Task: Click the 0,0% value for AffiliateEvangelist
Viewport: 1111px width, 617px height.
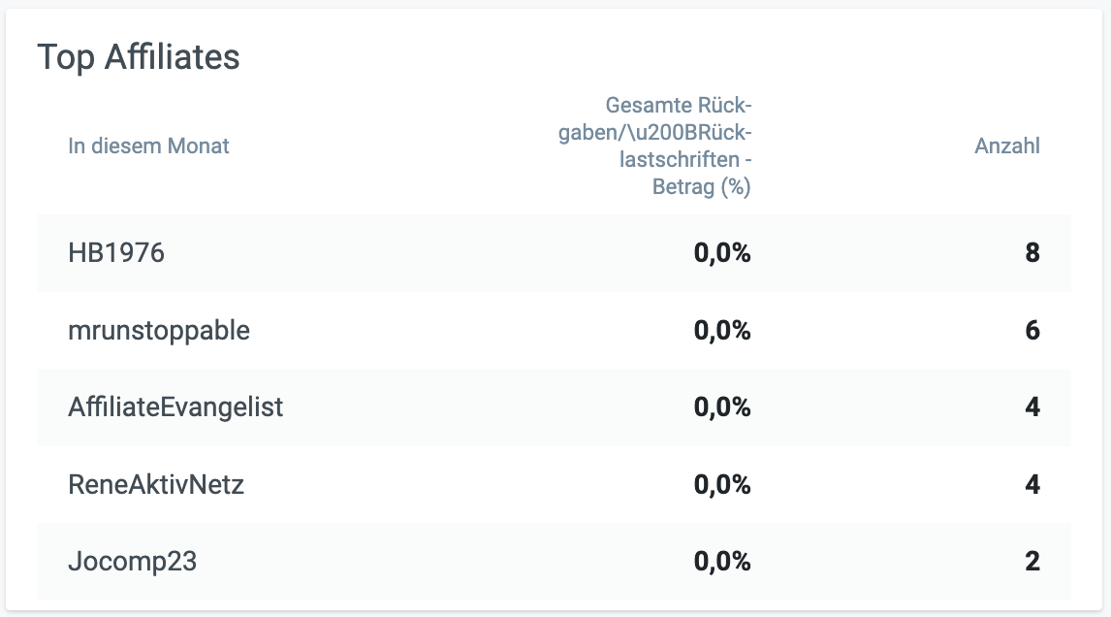Action: click(722, 407)
